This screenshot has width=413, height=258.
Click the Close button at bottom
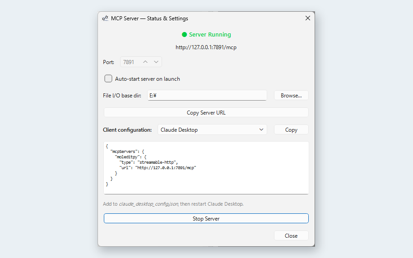click(291, 235)
